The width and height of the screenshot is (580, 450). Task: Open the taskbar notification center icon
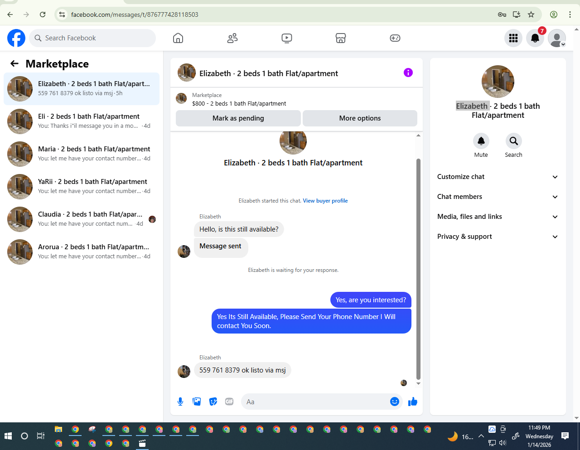(565, 436)
